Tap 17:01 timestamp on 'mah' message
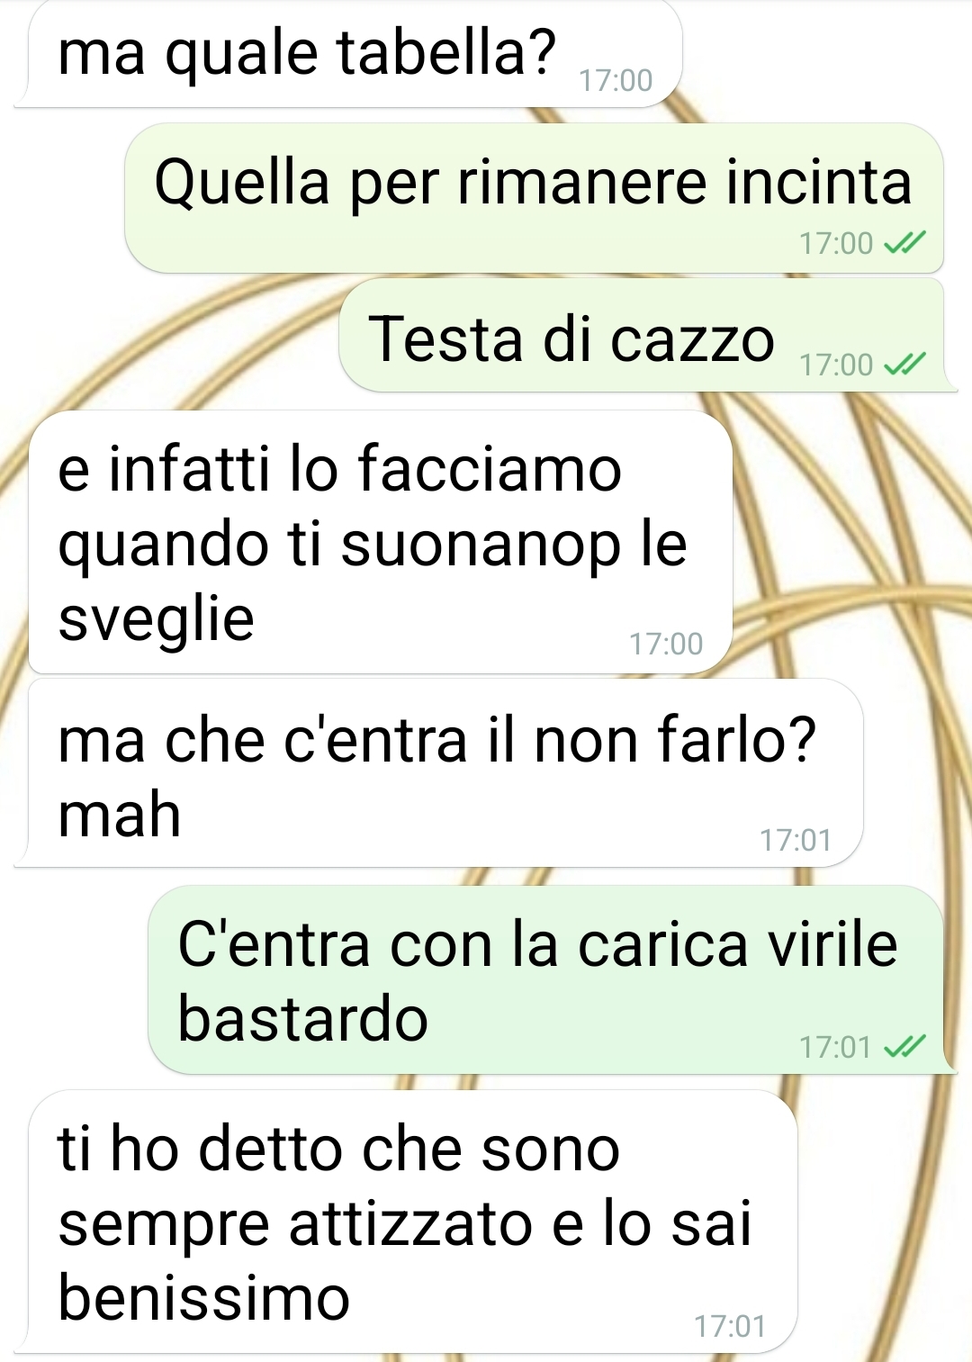Screen dimensions: 972x1362 tap(796, 840)
